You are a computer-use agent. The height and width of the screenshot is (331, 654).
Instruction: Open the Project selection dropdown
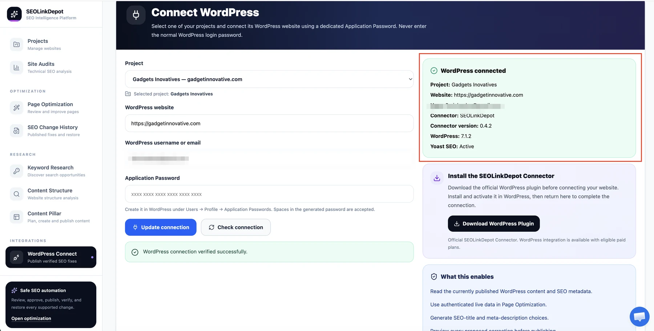coord(269,79)
